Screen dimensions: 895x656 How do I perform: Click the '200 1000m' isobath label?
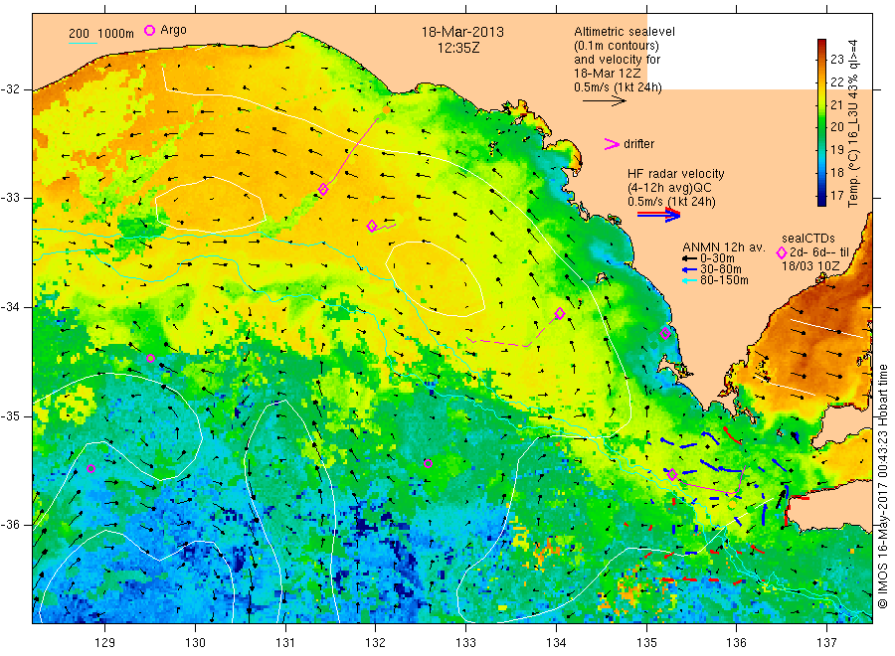101,34
